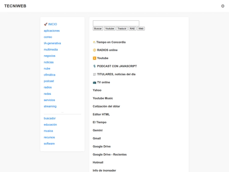Select podcast in the sidebar
The height and width of the screenshot is (172, 229).
(x=49, y=81)
